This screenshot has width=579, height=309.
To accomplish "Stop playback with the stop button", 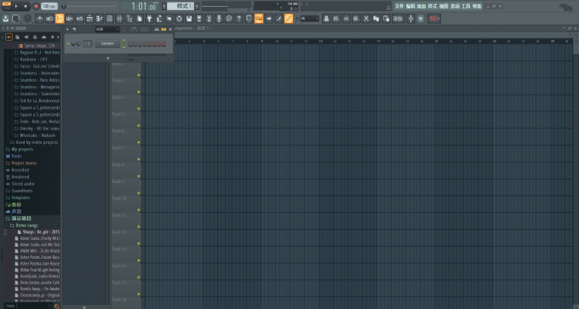I will click(26, 6).
